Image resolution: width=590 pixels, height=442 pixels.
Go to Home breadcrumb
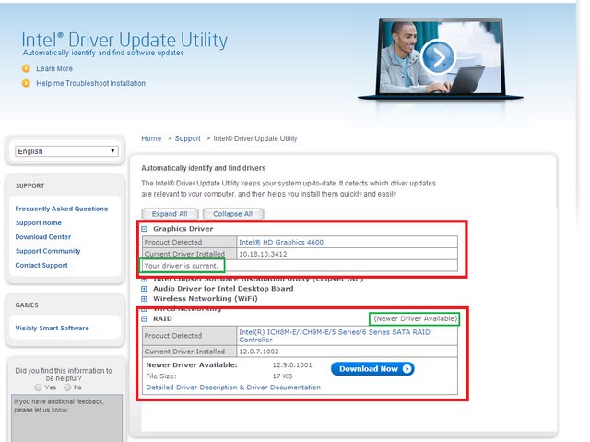click(151, 138)
